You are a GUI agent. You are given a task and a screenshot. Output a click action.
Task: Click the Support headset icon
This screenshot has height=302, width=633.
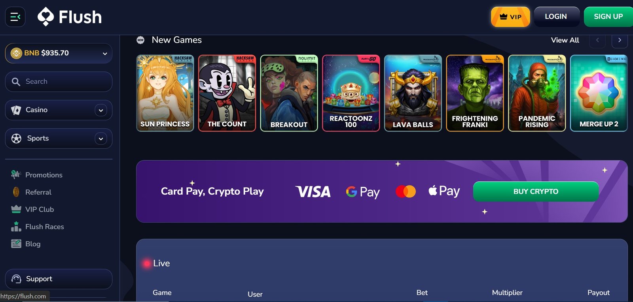[x=16, y=279]
